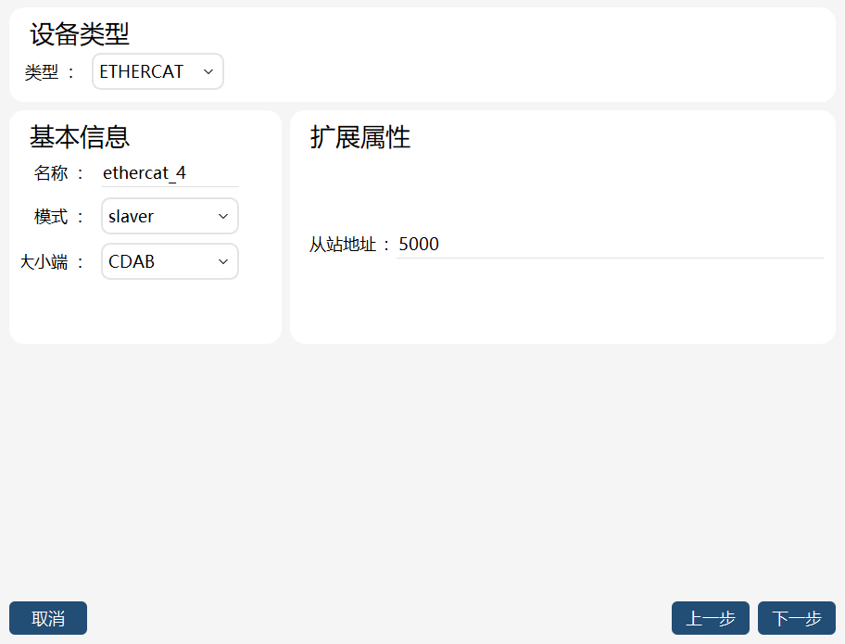Open the 大小端 CDAB dropdown

point(170,261)
